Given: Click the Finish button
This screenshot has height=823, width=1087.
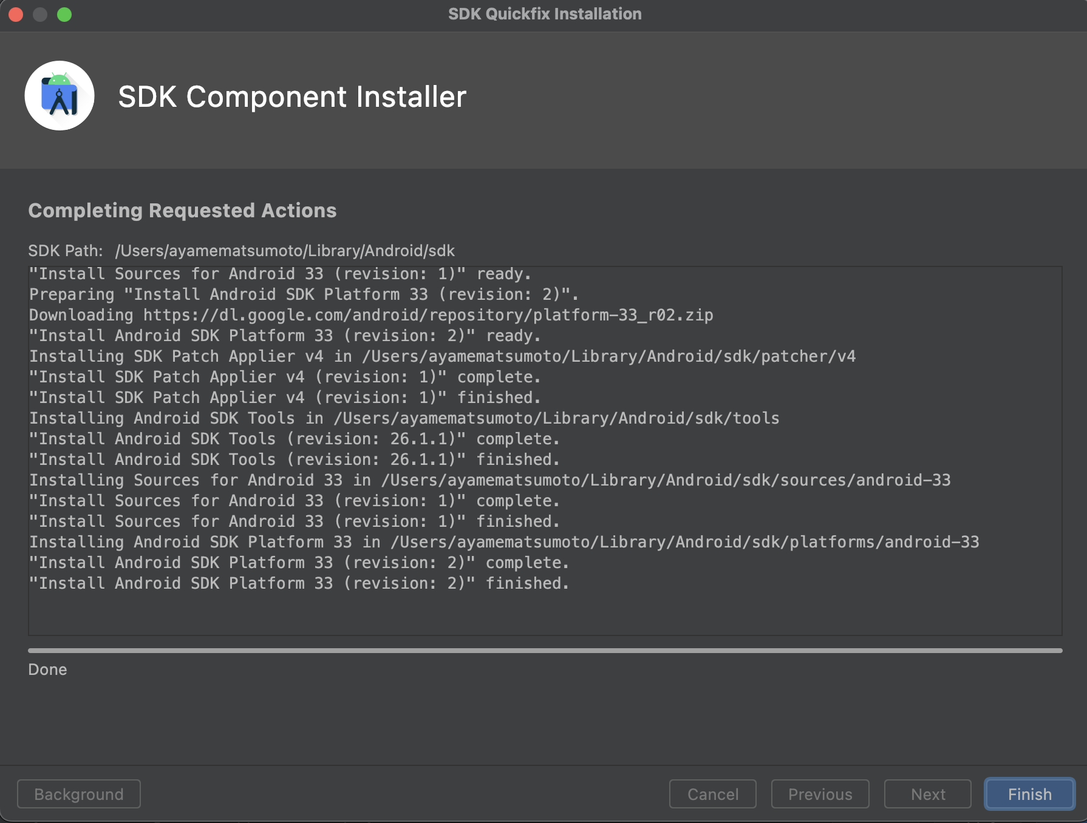Looking at the screenshot, I should tap(1029, 794).
